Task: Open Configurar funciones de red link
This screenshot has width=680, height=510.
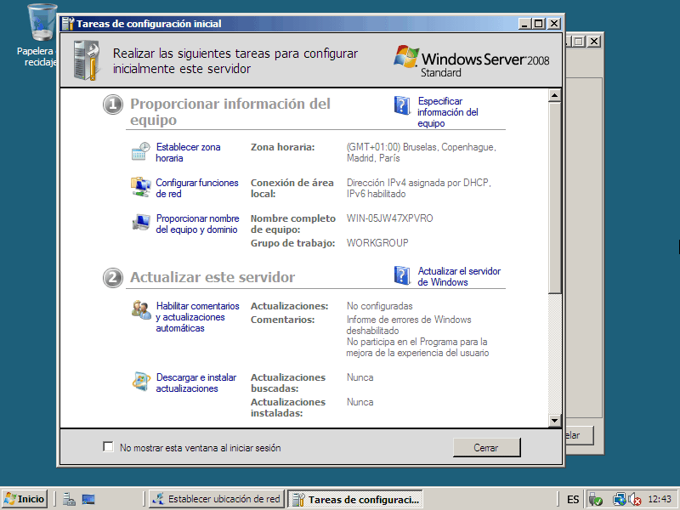Action: 197,188
